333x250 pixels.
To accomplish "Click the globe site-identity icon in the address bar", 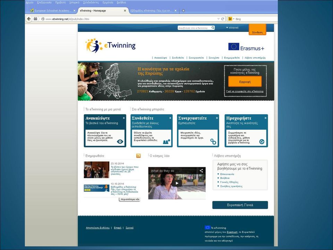I will 43,19.
